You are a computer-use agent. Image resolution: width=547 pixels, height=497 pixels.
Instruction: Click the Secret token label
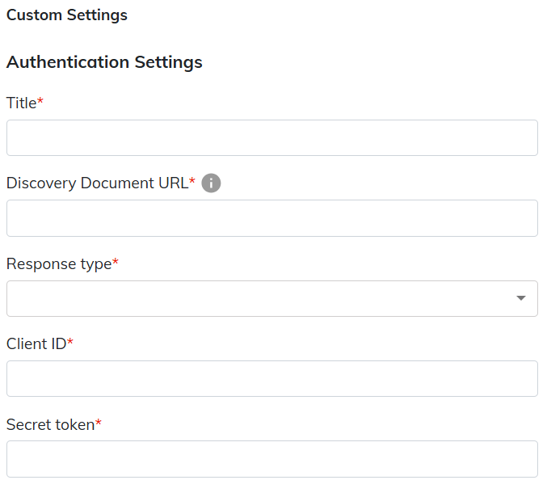[x=50, y=423]
